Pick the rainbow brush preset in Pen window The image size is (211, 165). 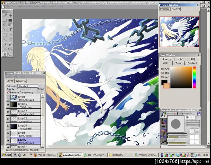(164, 134)
